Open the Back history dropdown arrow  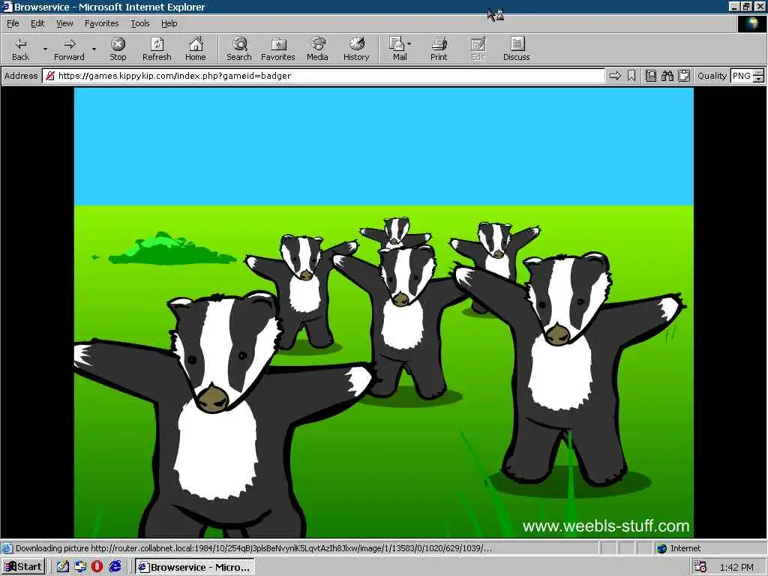coord(45,49)
